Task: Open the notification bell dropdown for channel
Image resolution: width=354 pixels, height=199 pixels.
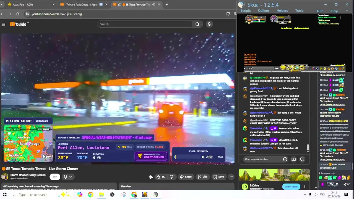Action: pos(68,177)
